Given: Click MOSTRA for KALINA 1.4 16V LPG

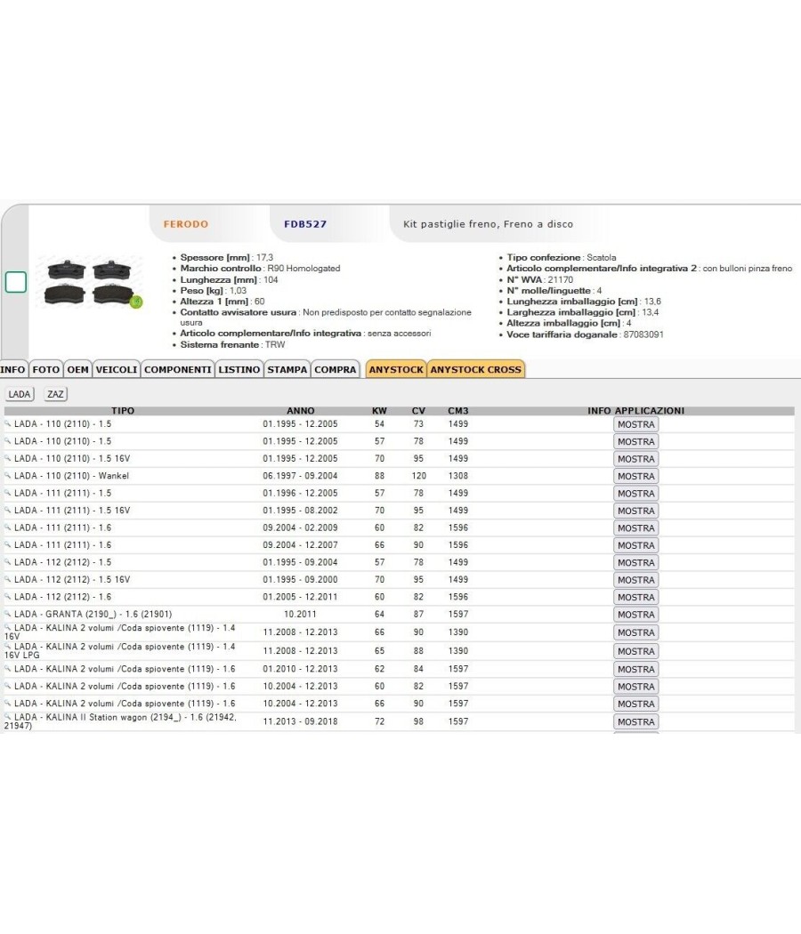Looking at the screenshot, I should (x=636, y=651).
